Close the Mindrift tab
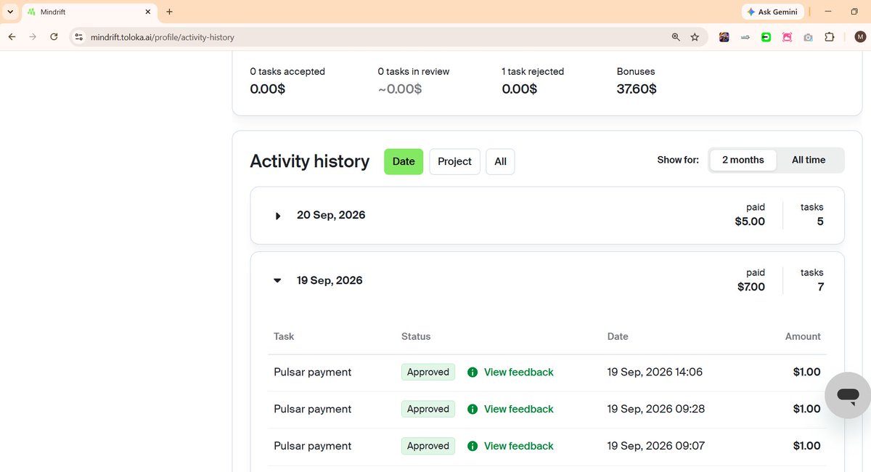This screenshot has width=871, height=472. (148, 12)
